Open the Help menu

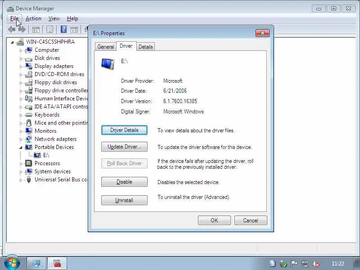tap(72, 18)
